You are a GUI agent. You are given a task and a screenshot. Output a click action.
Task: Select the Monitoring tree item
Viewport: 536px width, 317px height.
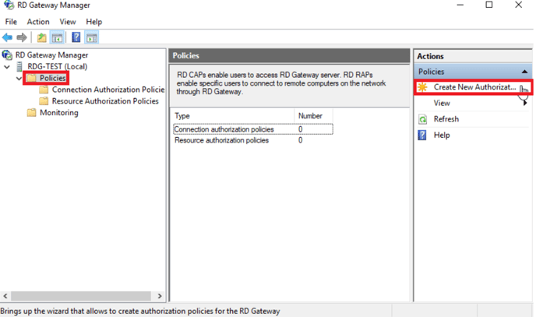pyautogui.click(x=58, y=113)
